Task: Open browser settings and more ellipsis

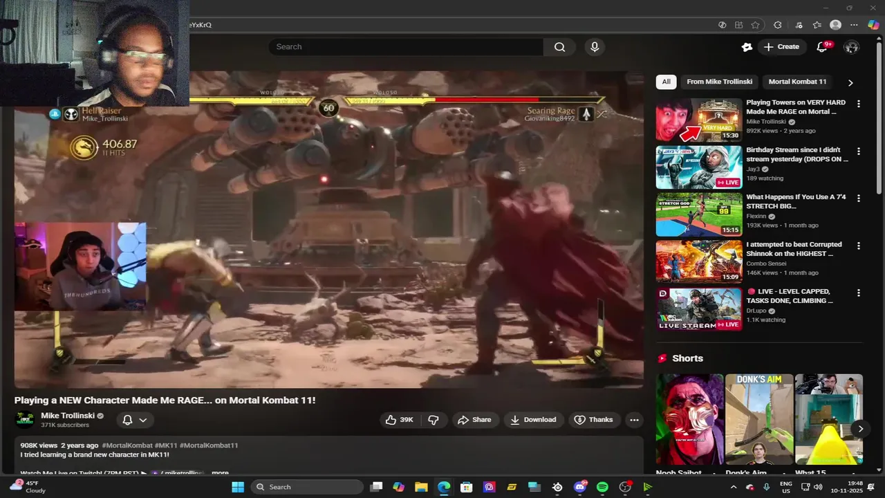Action: [854, 25]
